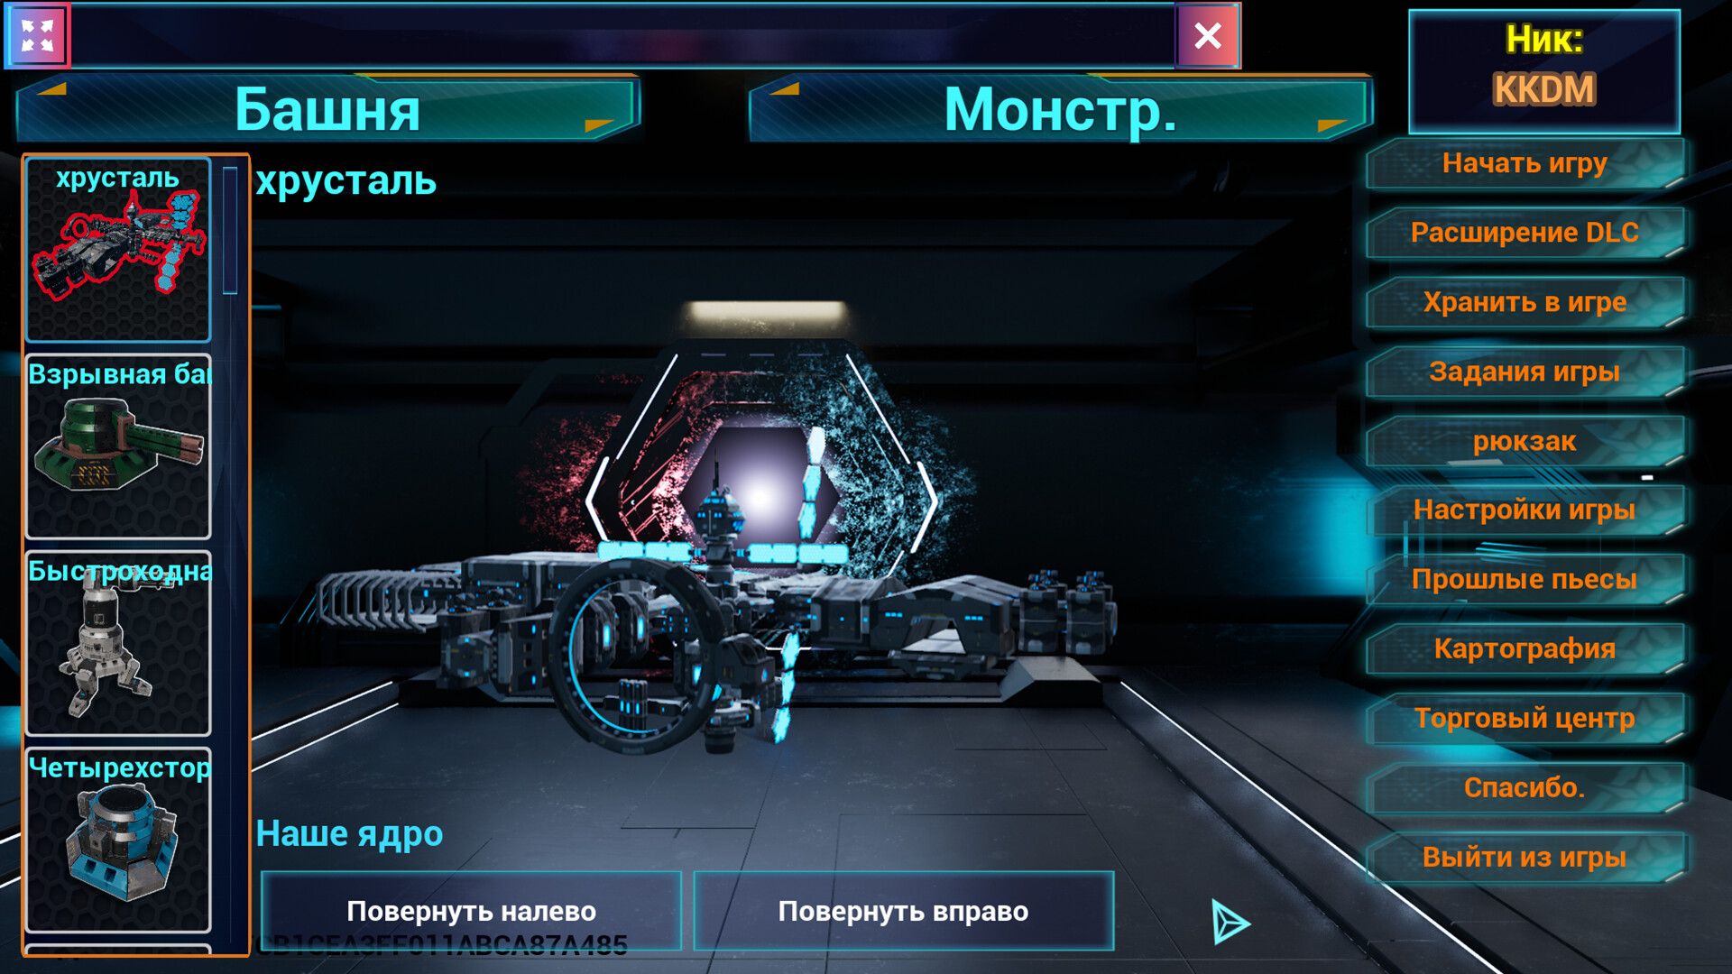This screenshot has height=974, width=1732.
Task: Open Расширение DLC menu item
Action: 1525,233
